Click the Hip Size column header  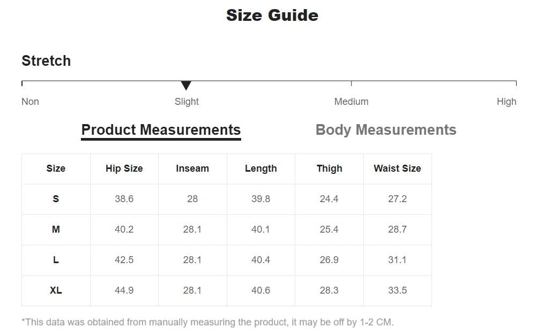[124, 168]
